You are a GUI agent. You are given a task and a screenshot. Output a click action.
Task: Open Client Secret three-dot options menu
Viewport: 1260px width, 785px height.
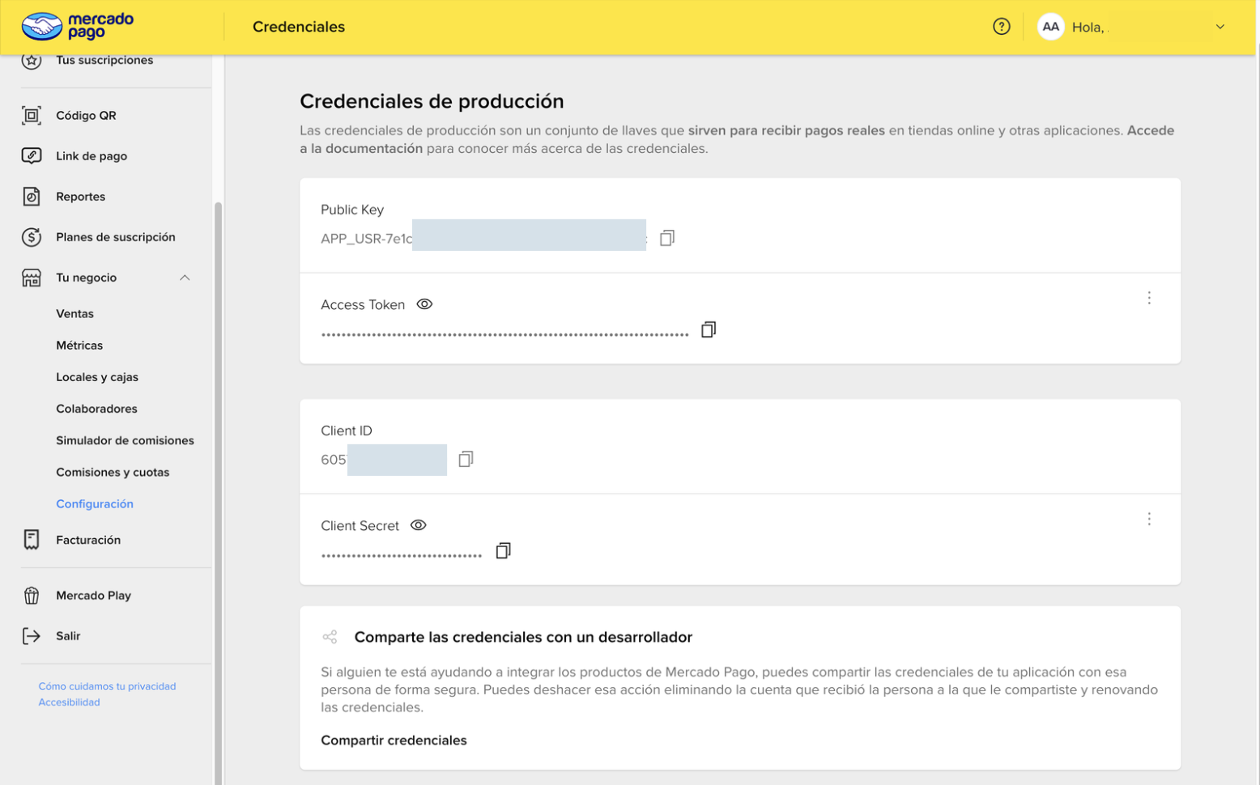coord(1149,519)
